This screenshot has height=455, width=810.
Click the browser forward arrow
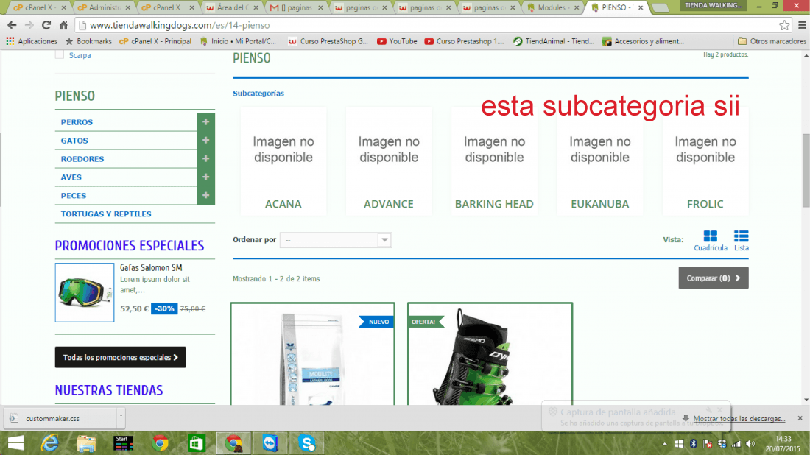[29, 25]
